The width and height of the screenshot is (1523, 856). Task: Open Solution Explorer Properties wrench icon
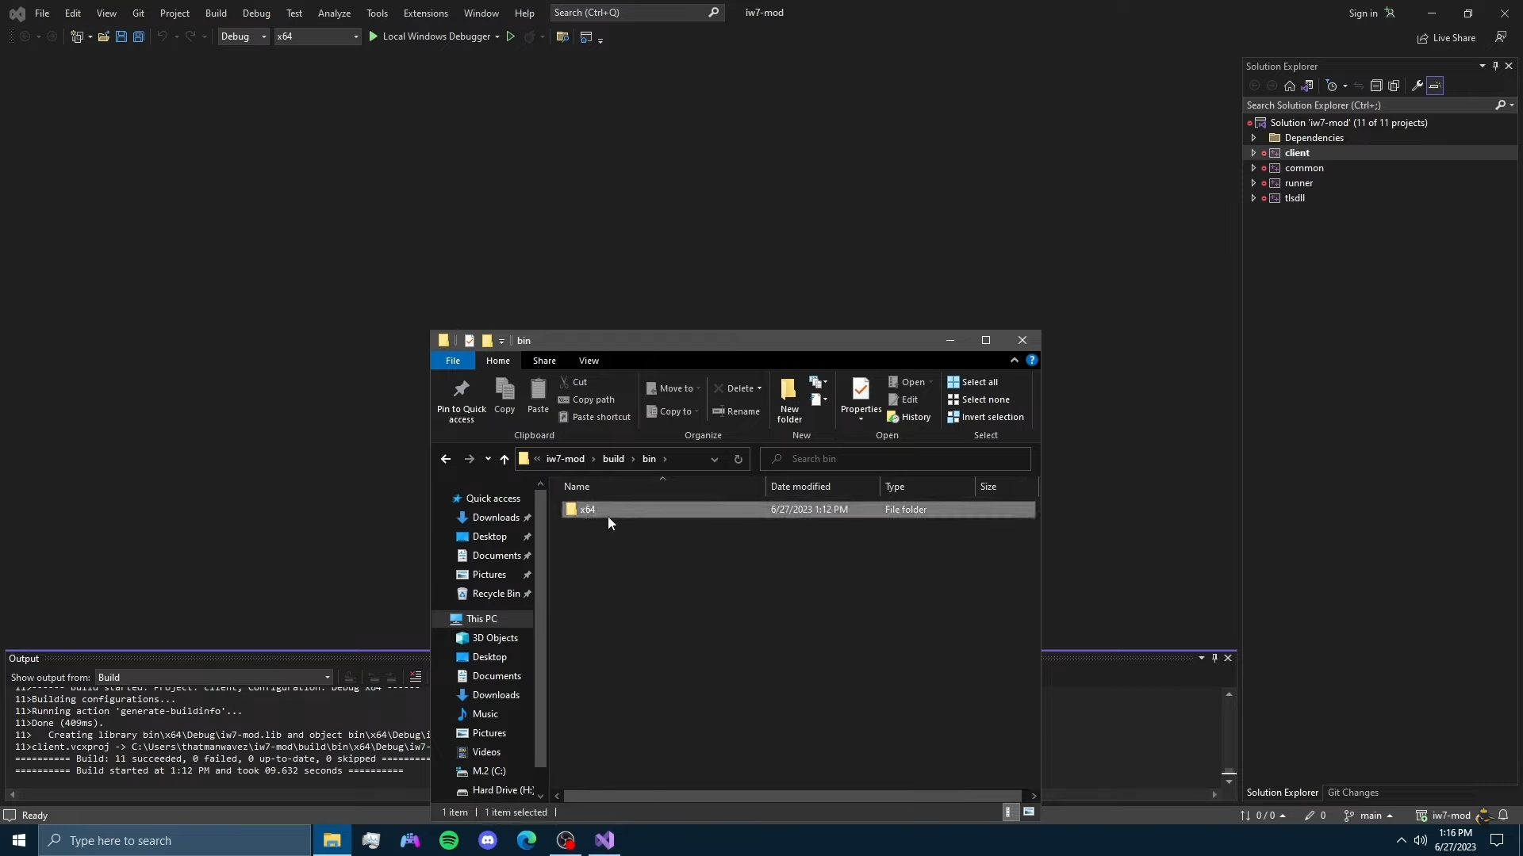pos(1418,86)
